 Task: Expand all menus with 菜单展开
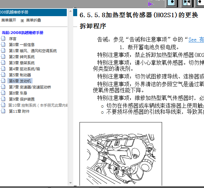tap(9, 20)
